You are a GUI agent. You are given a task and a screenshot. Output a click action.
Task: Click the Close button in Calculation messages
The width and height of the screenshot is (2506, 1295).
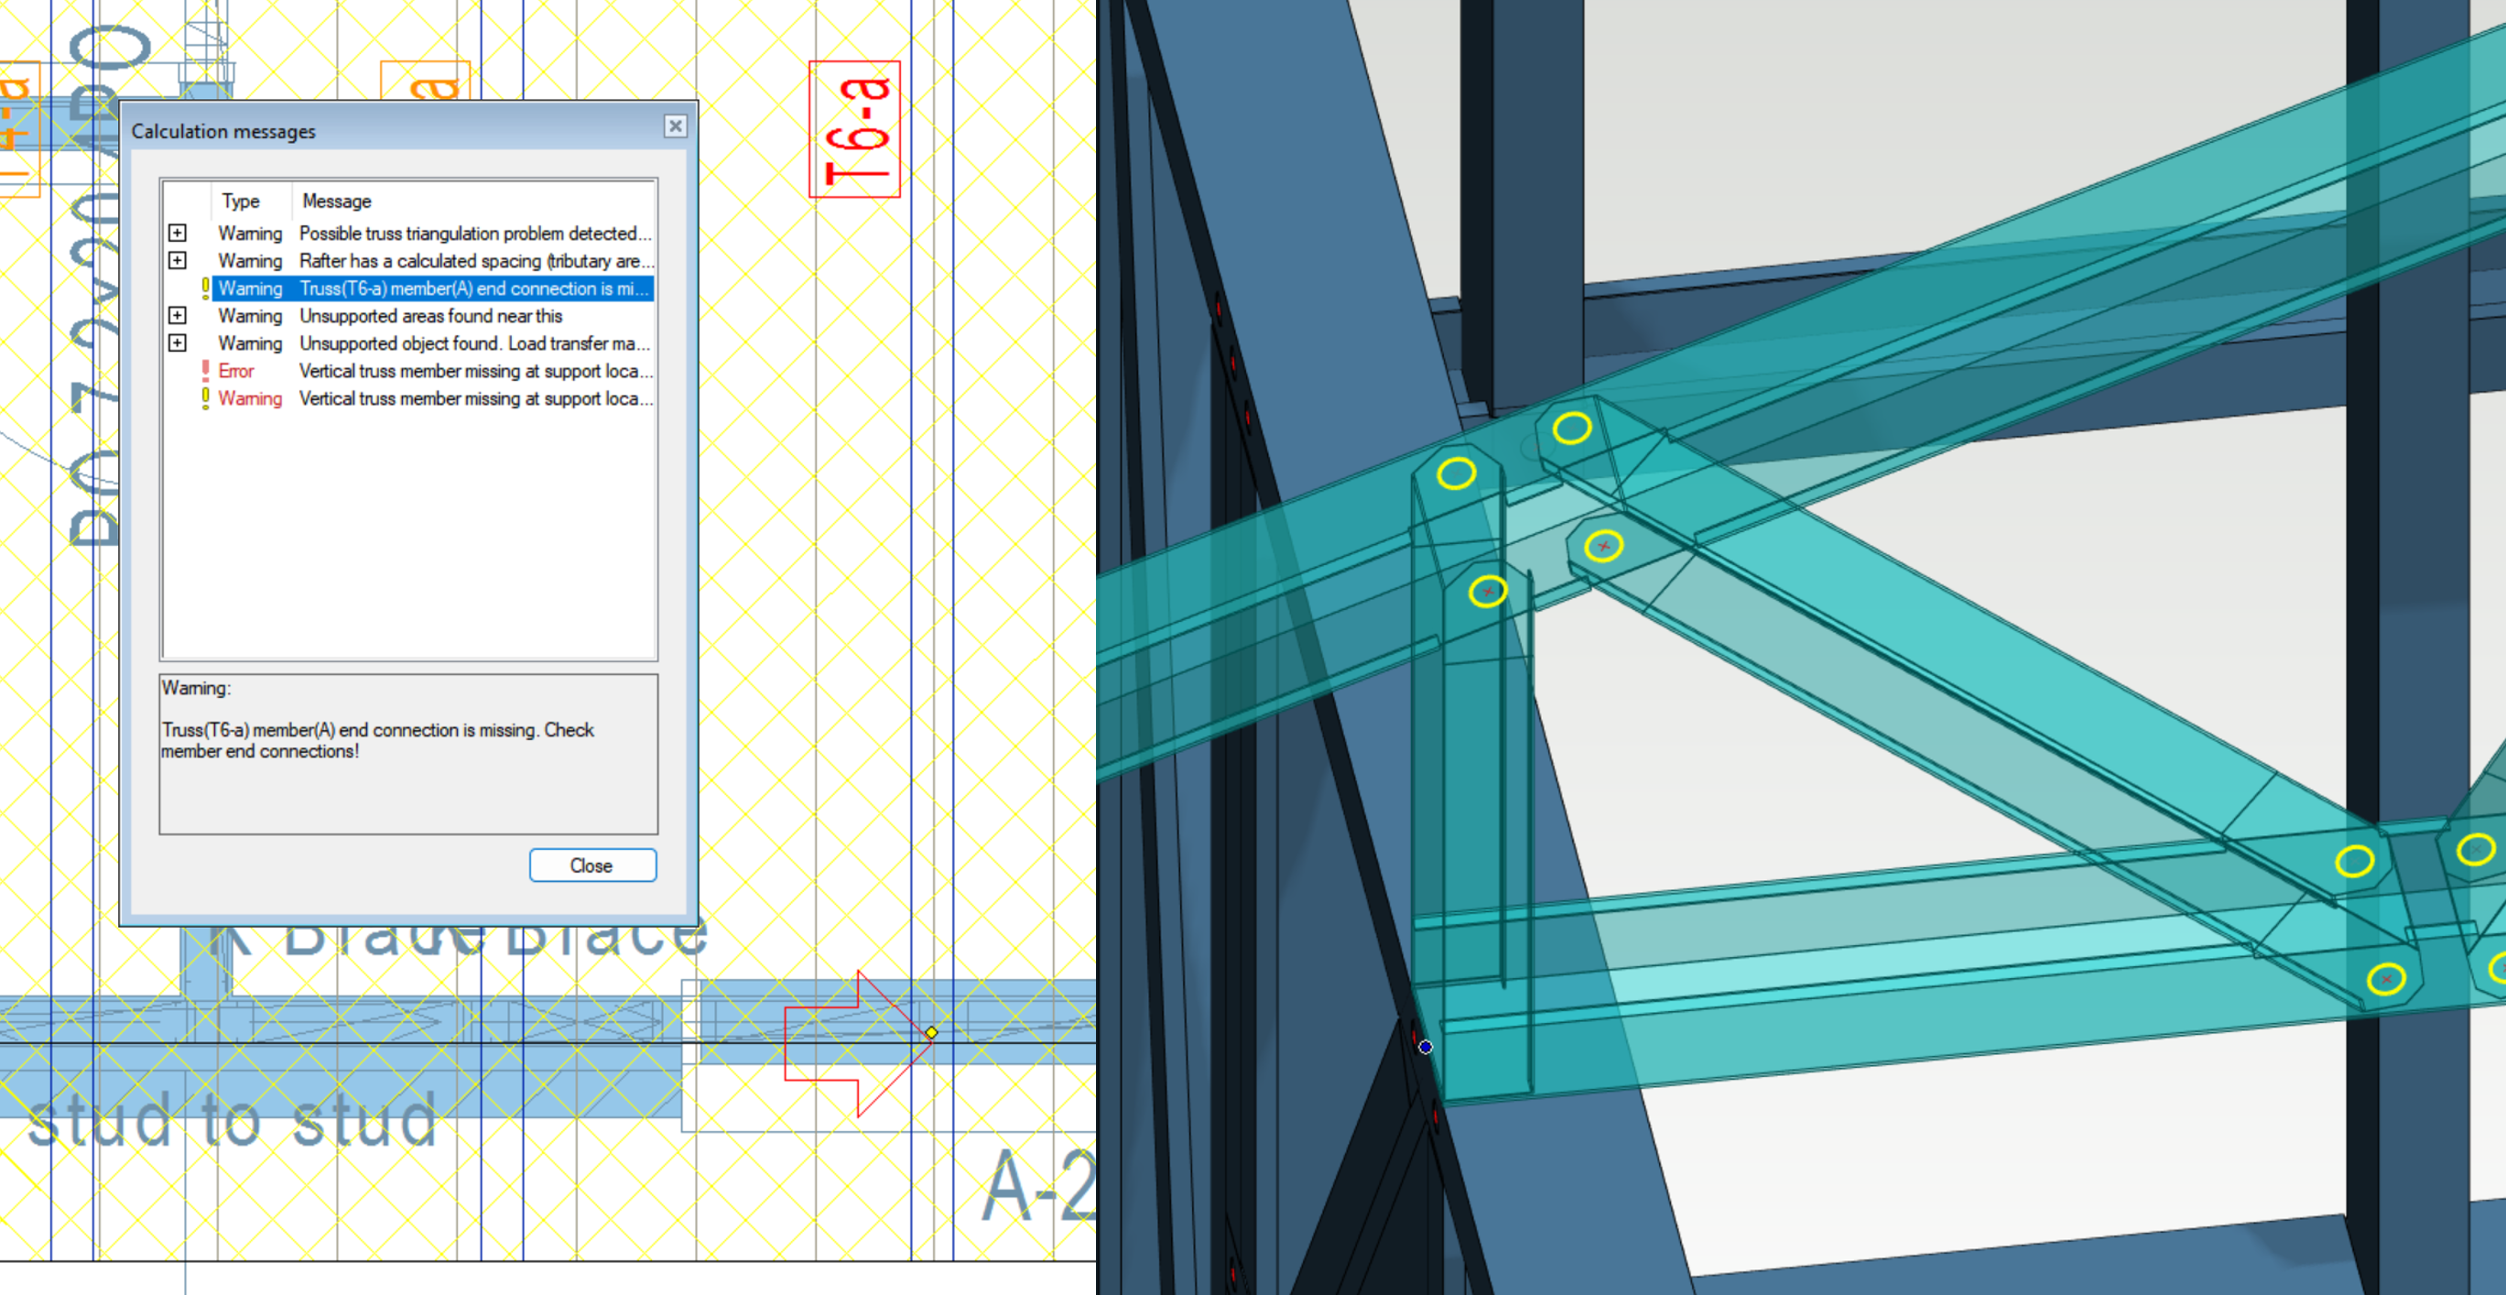coord(592,865)
